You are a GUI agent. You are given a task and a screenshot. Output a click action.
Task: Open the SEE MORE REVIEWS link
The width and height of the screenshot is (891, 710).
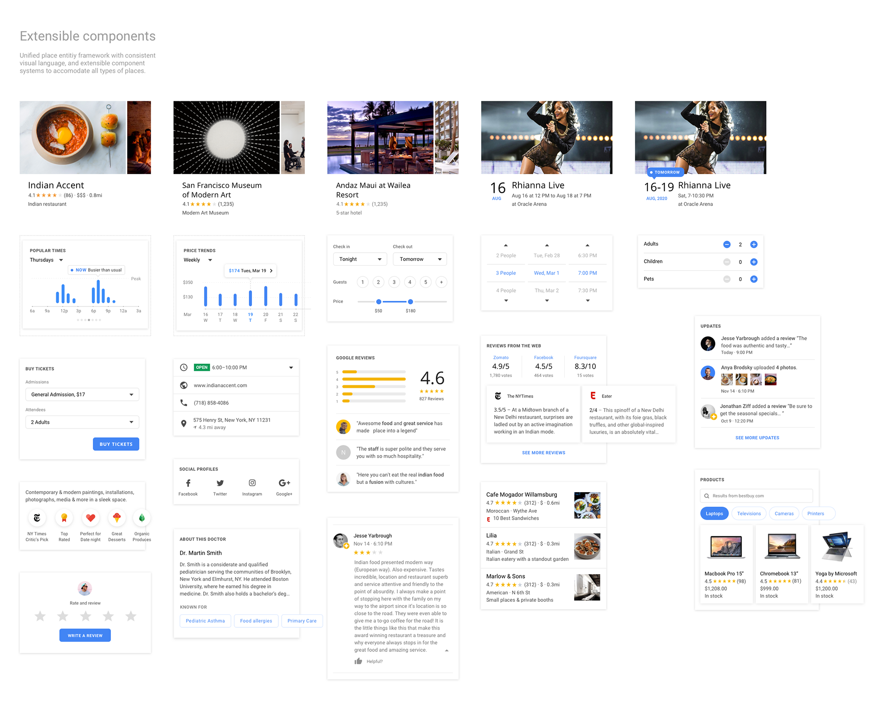543,453
